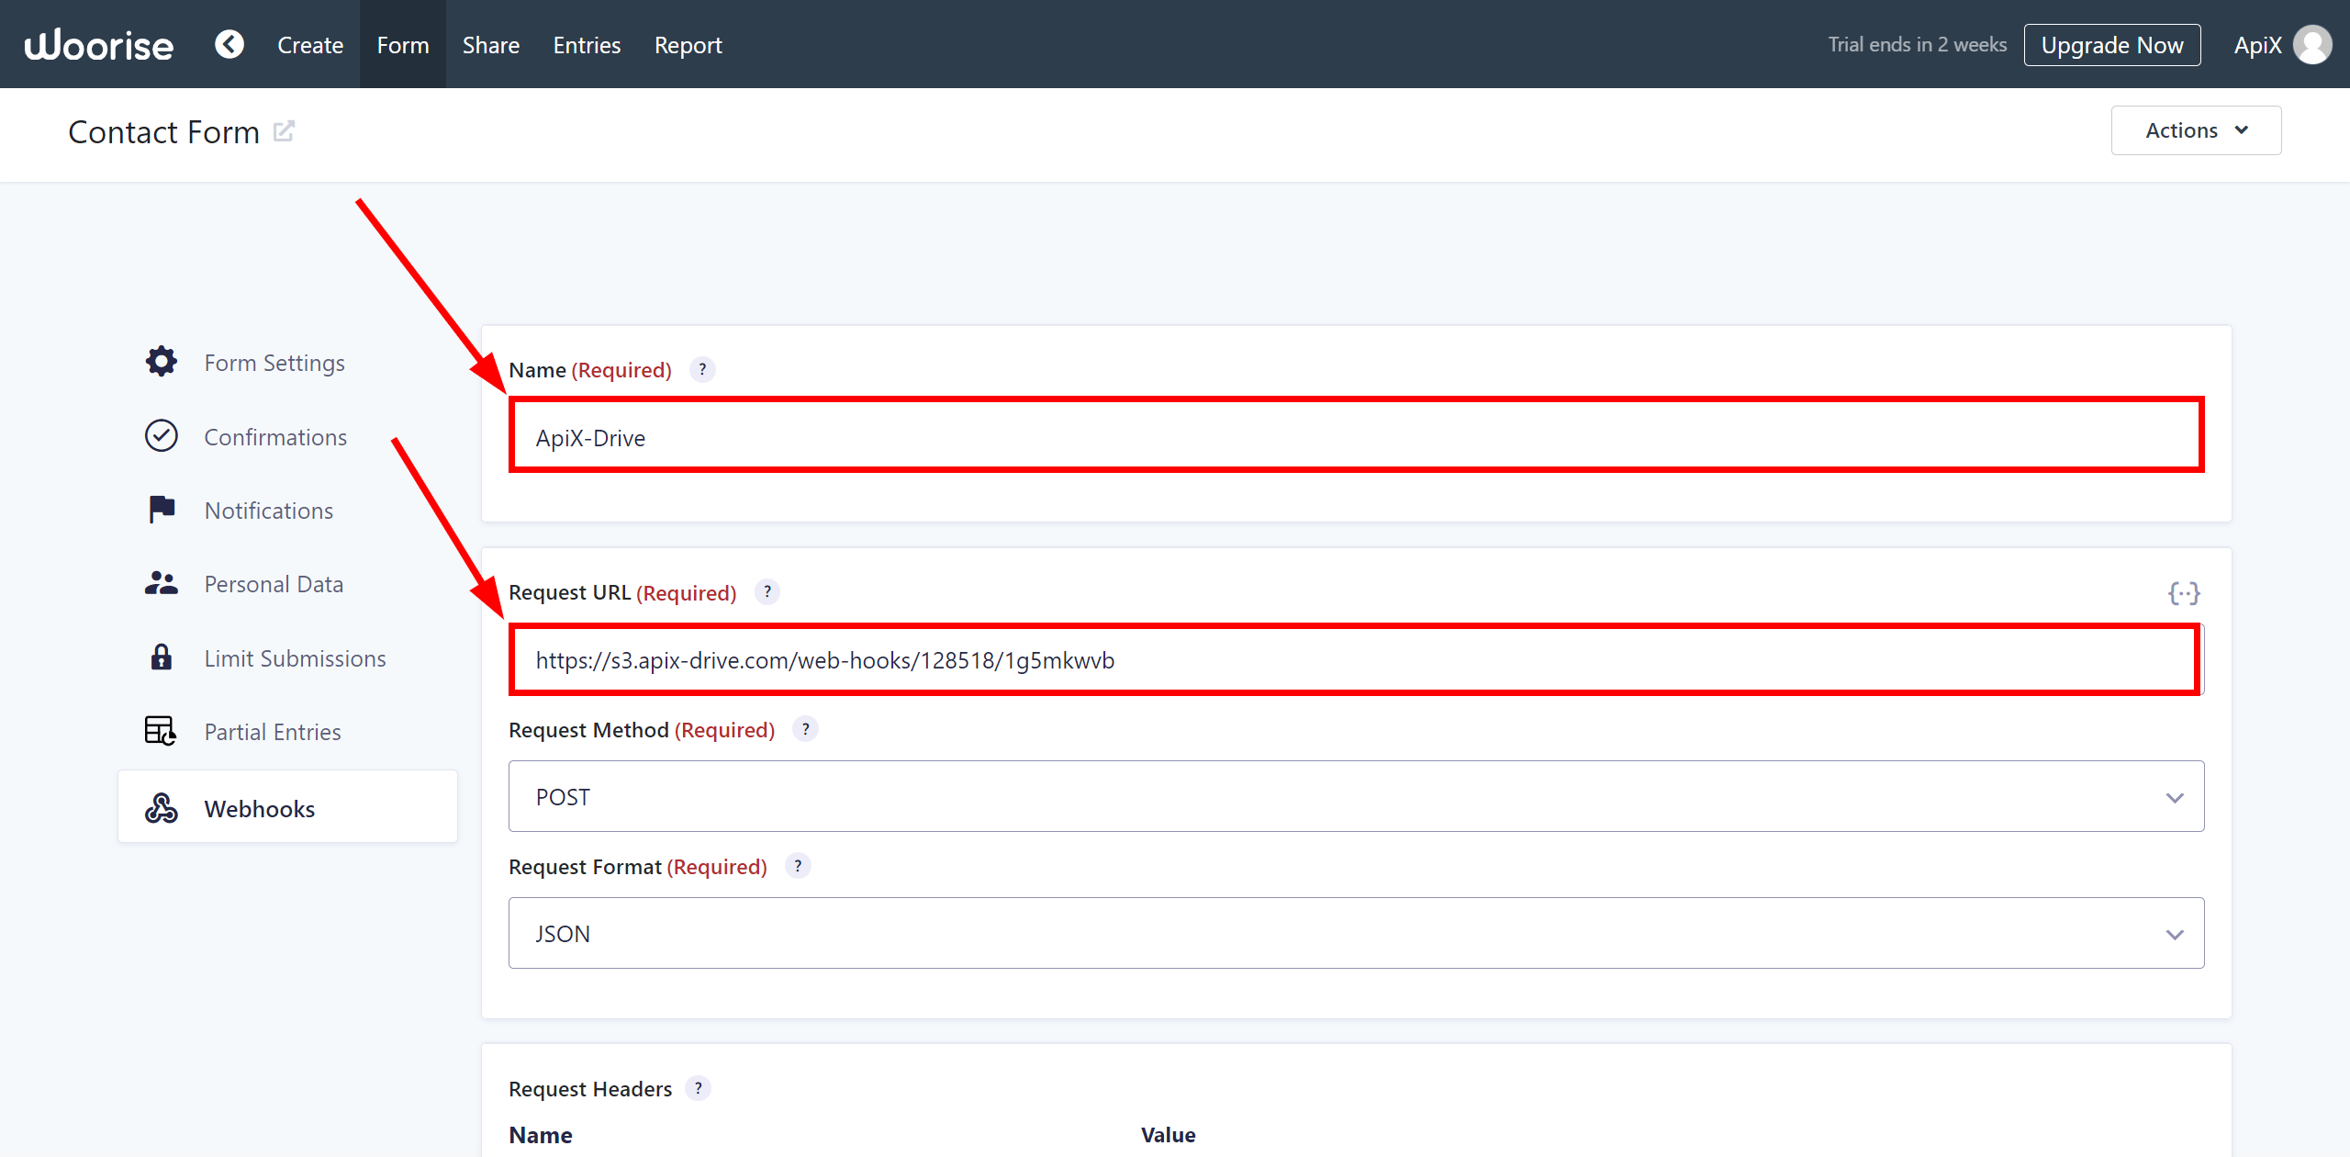Click the Upgrade Now button
The image size is (2350, 1157).
2112,45
